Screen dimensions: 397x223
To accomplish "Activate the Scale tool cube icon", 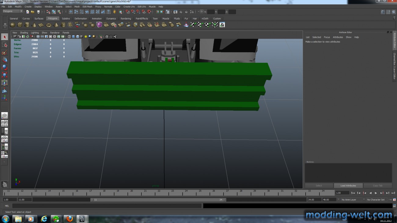I will point(5,75).
